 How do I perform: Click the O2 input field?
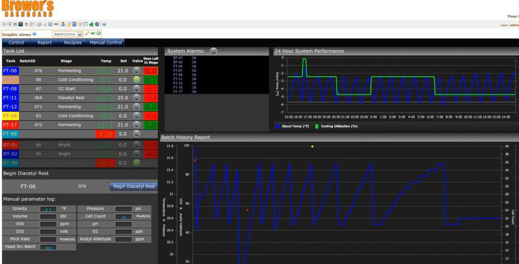pyautogui.click(x=124, y=231)
